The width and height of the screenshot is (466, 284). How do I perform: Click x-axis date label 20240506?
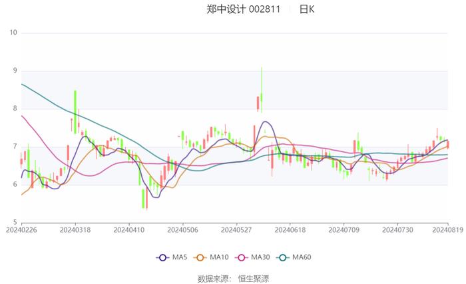point(183,230)
